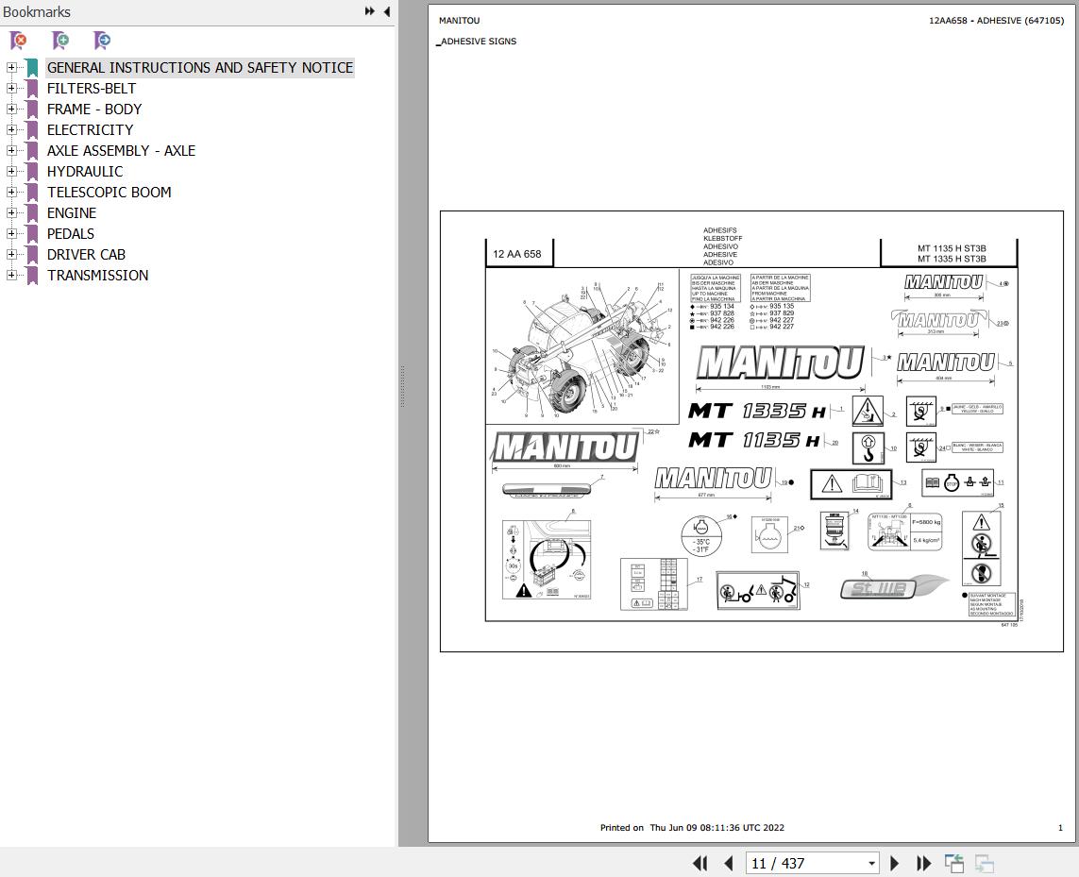The height and width of the screenshot is (877, 1079).
Task: Open the AXLE ASSEMBLY - AXLE bookmark
Action: click(x=121, y=150)
